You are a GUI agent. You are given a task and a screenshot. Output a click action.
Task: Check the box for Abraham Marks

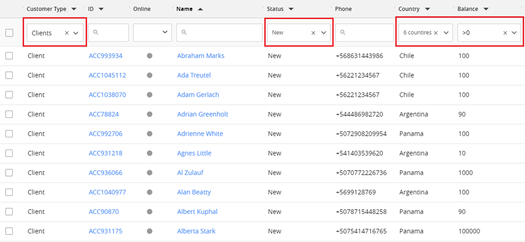coord(9,55)
